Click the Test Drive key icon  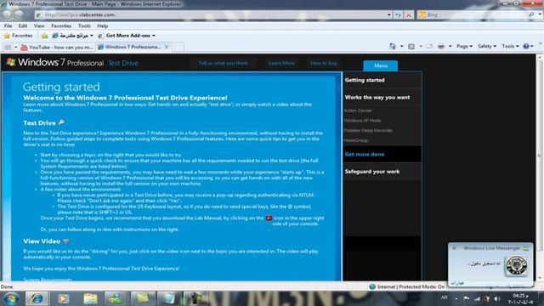coord(61,122)
